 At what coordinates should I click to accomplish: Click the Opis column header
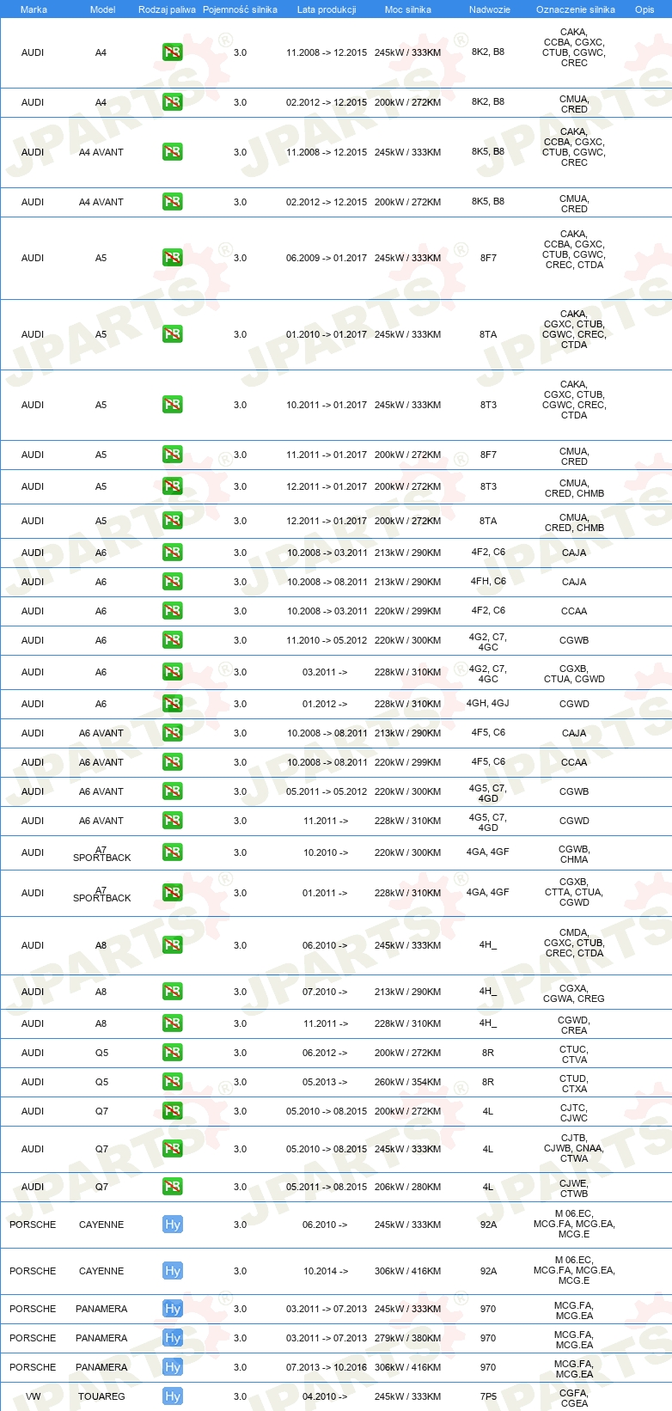point(645,9)
